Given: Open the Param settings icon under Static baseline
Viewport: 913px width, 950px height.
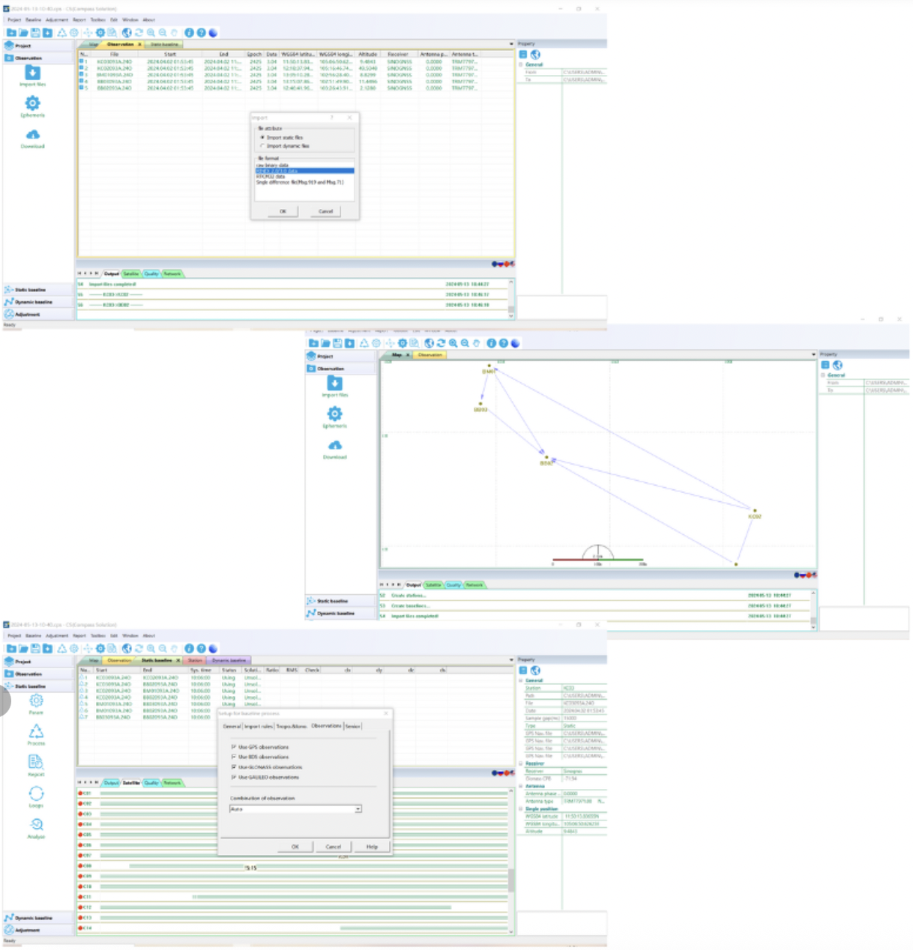Looking at the screenshot, I should point(36,701).
